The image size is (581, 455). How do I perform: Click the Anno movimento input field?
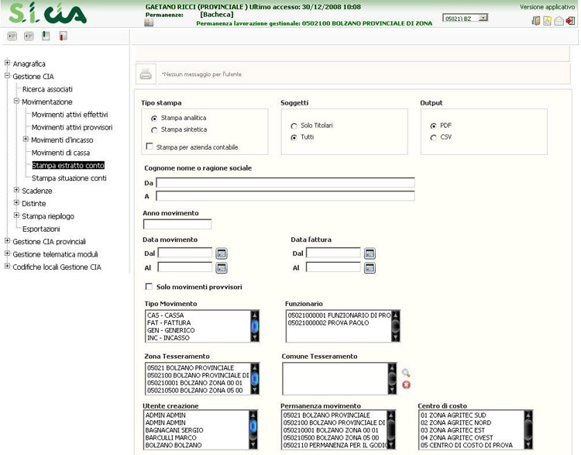pos(177,224)
